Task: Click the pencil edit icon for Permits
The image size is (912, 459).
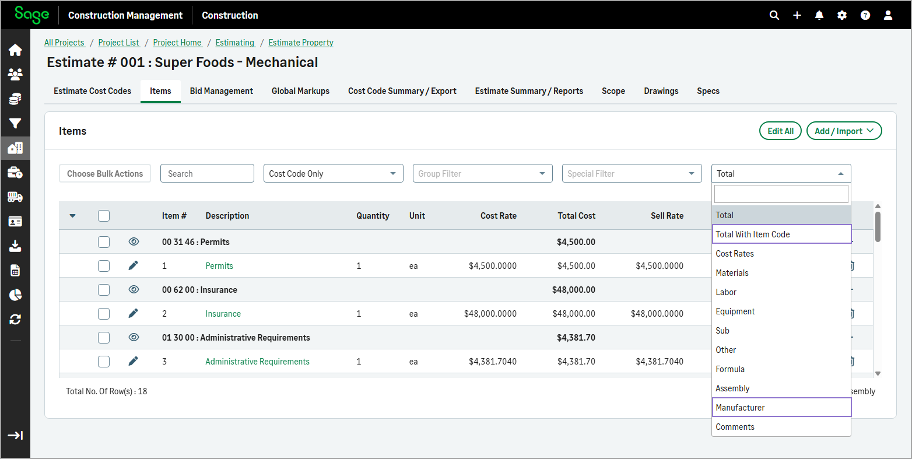Action: (x=133, y=266)
